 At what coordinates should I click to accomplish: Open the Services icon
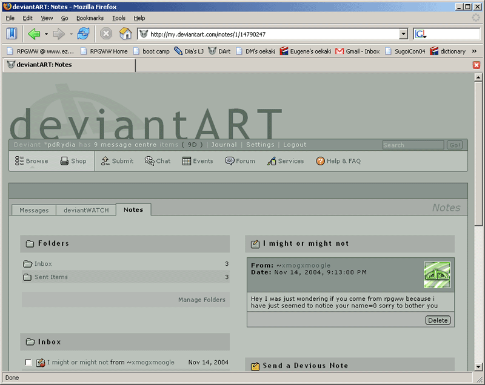[x=272, y=161]
